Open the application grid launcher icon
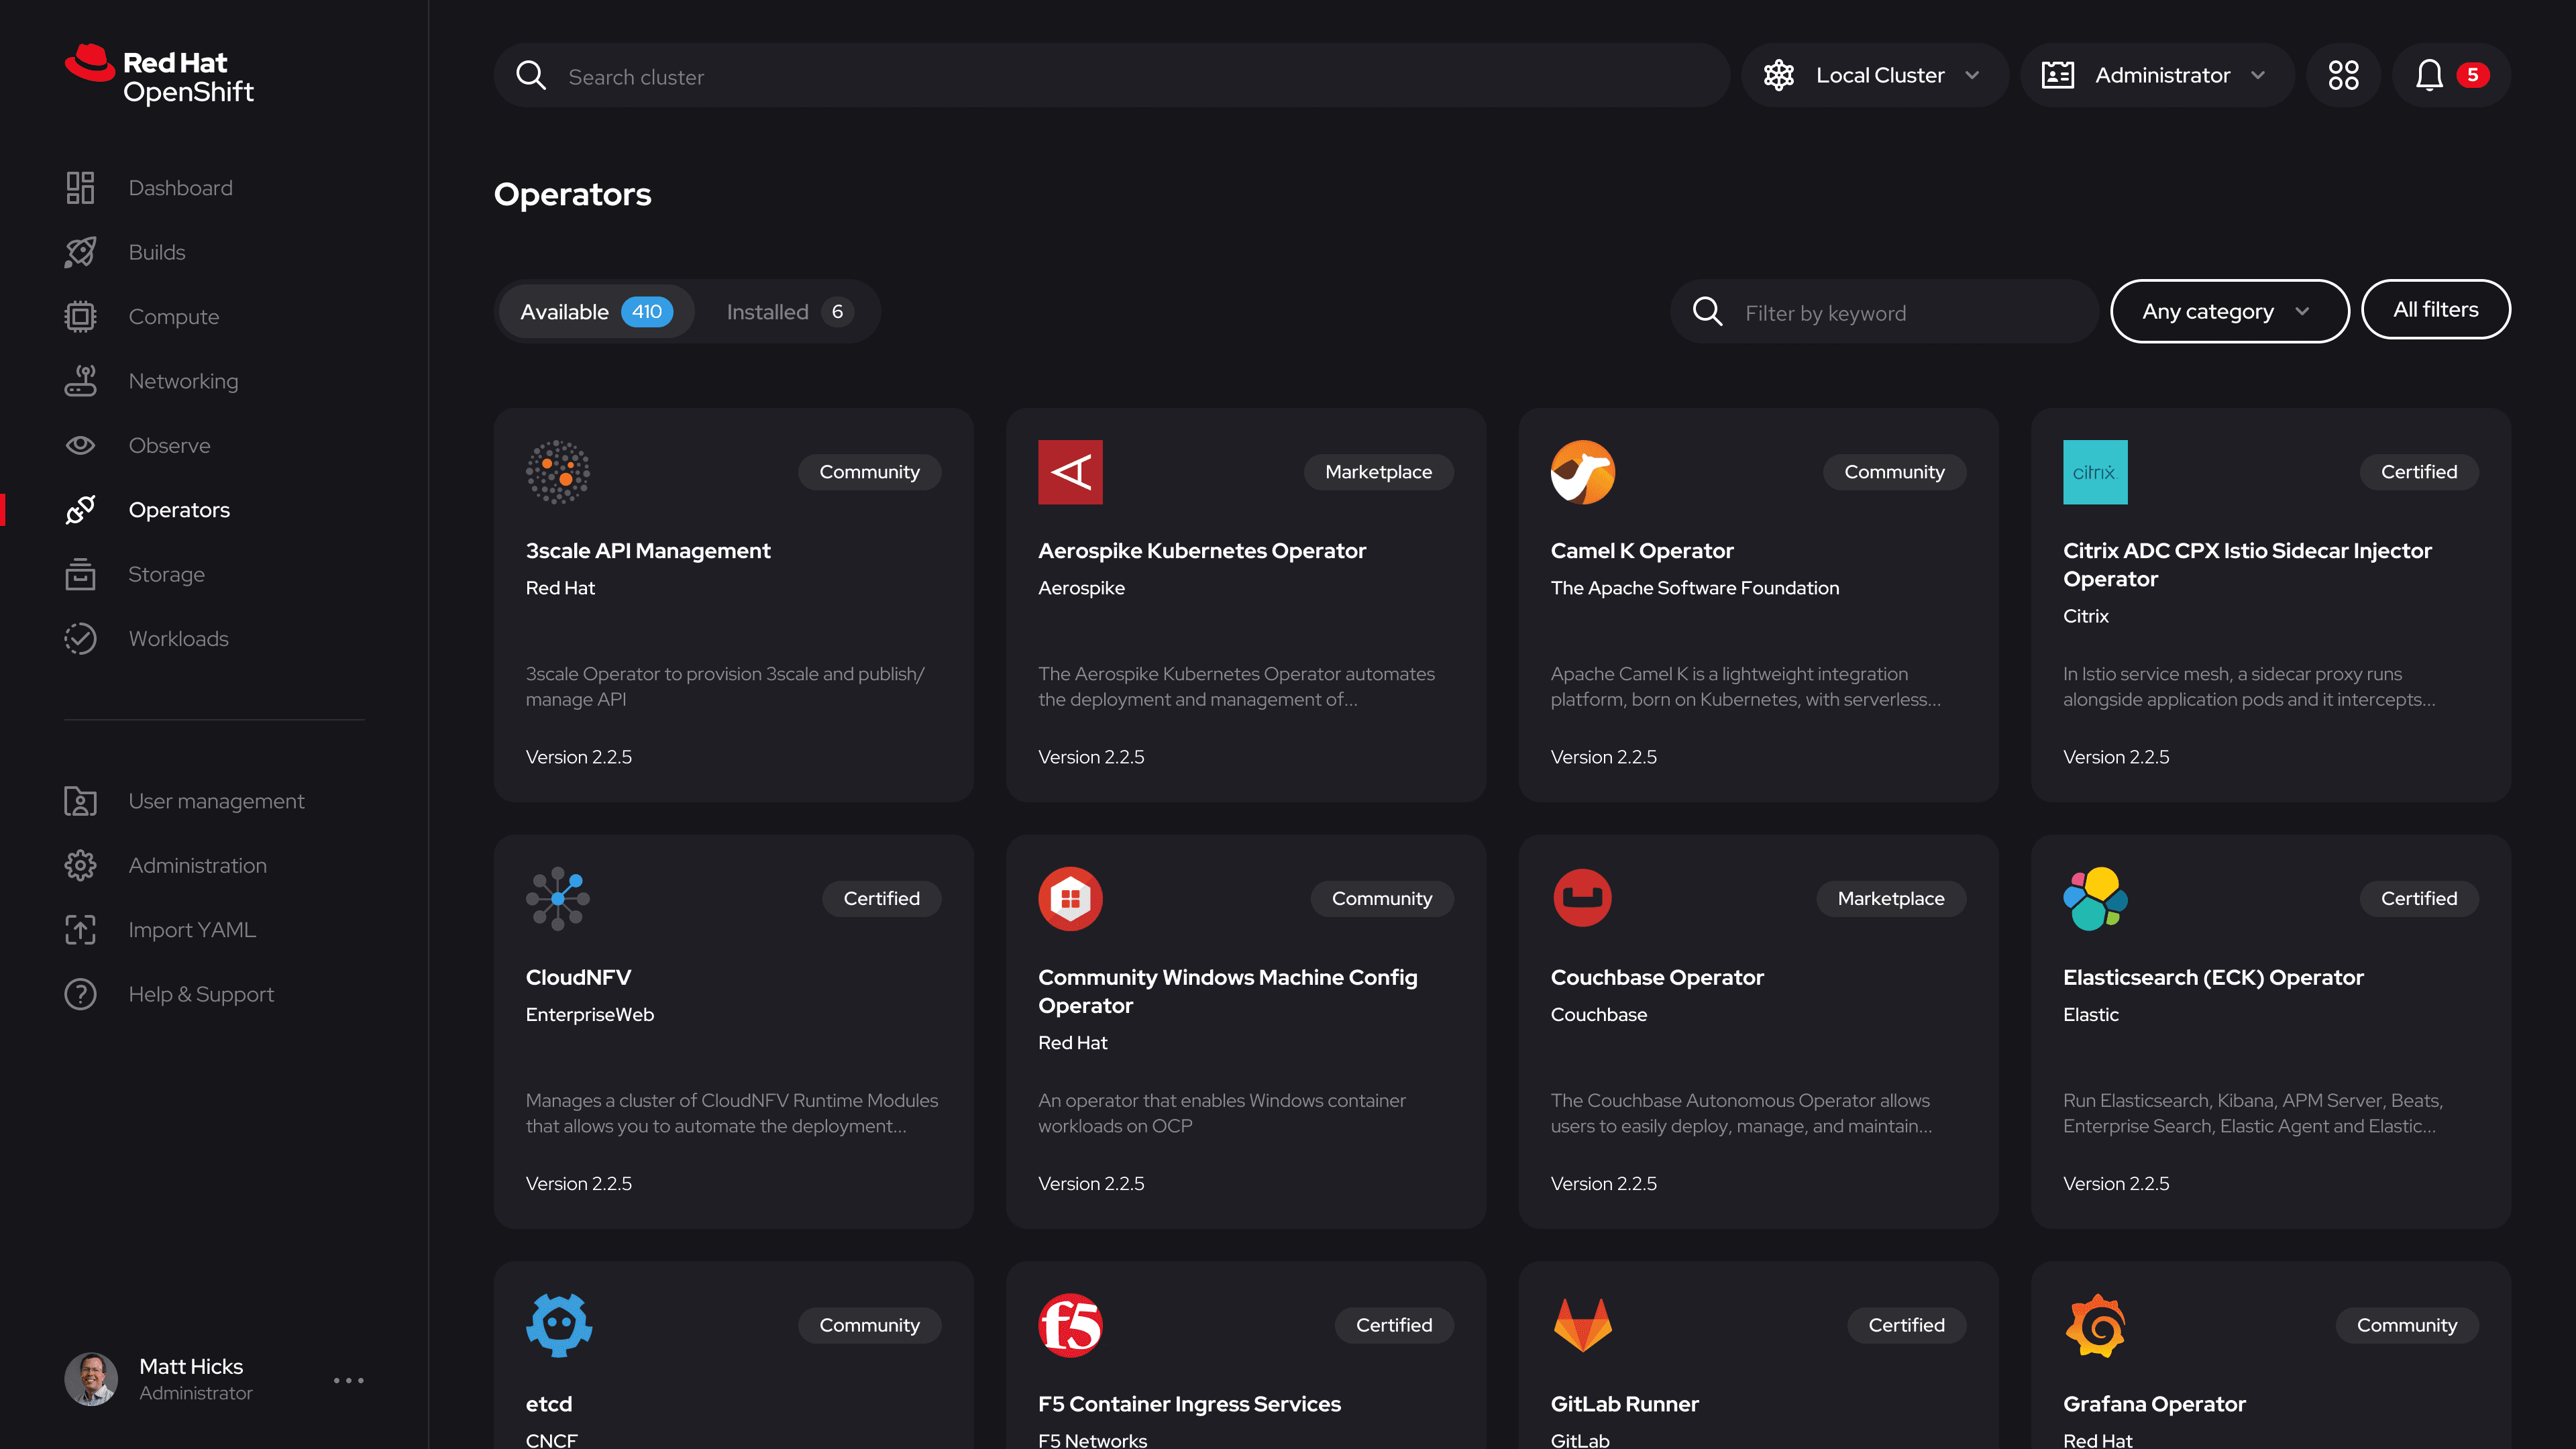The height and width of the screenshot is (1449, 2576). [2343, 75]
